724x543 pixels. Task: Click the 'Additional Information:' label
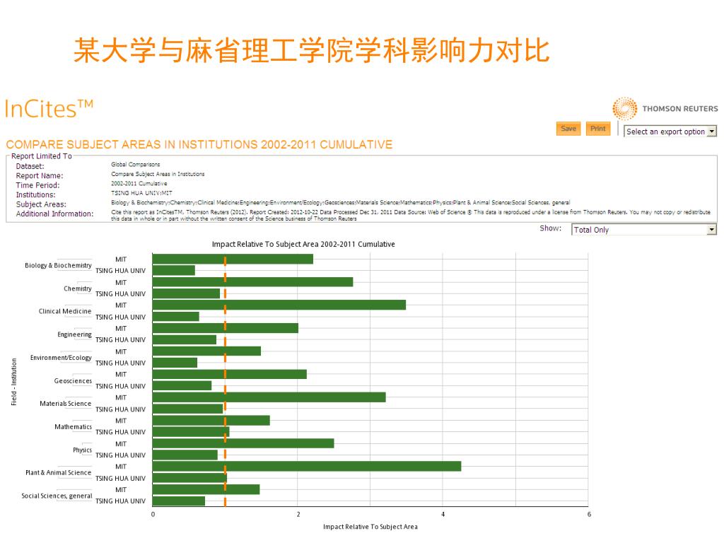54,214
